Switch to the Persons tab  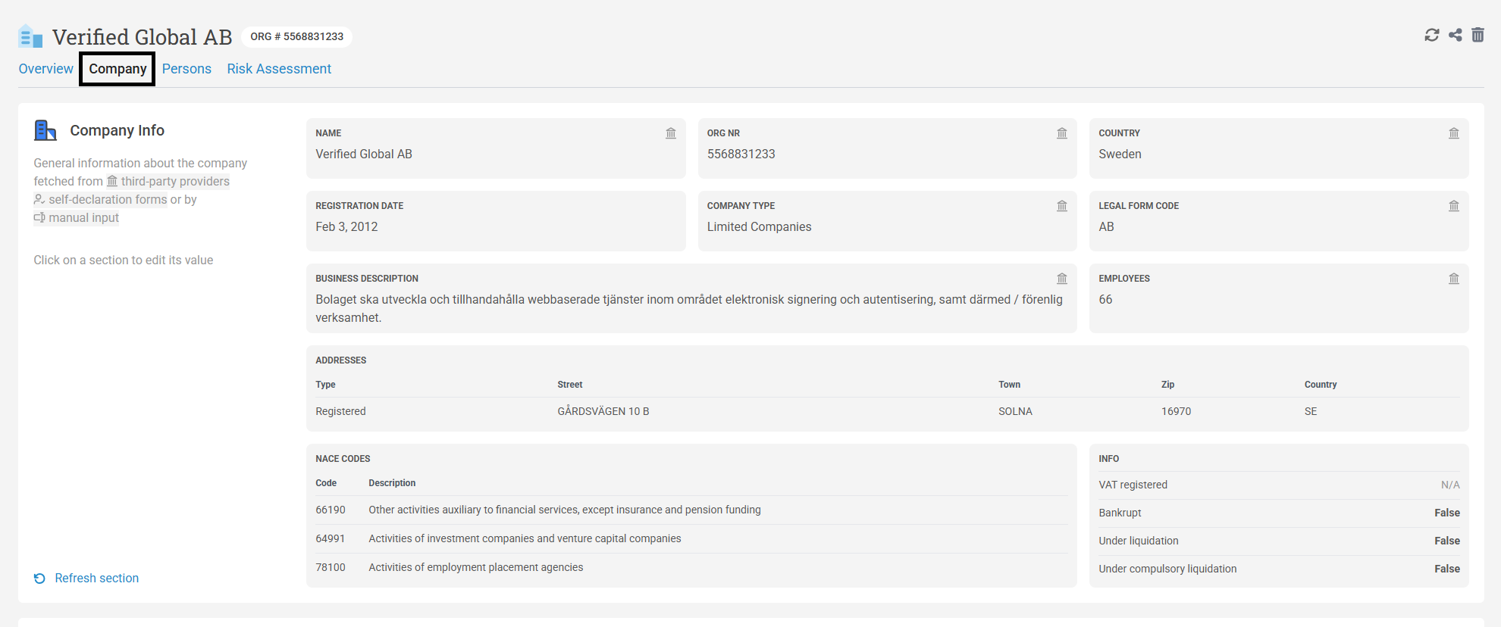coord(186,69)
